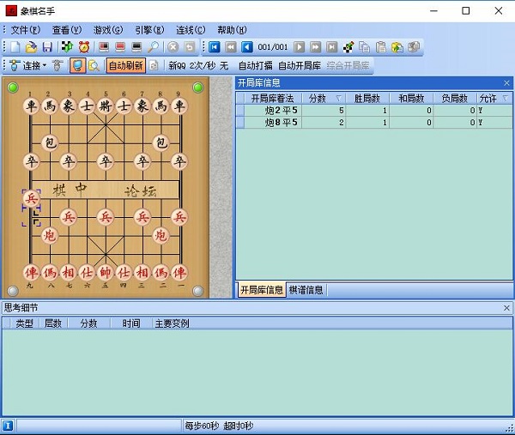Click the 开局库着法 column header
Image resolution: width=515 pixels, height=435 pixels.
[273, 98]
